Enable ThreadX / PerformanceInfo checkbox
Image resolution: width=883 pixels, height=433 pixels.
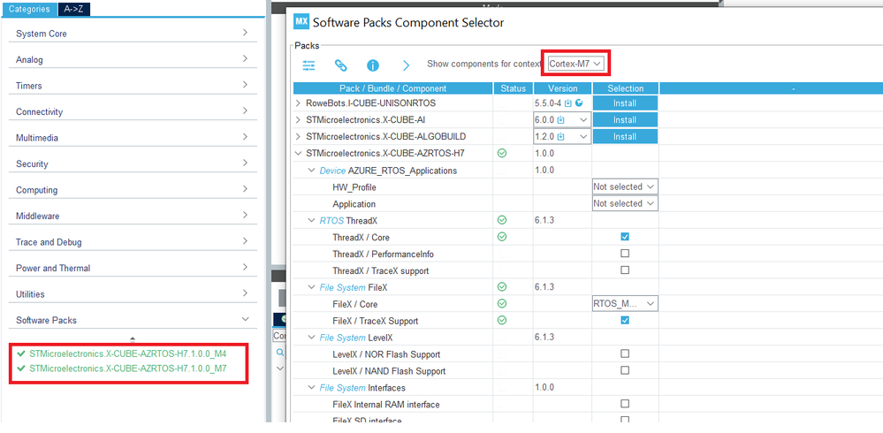625,254
